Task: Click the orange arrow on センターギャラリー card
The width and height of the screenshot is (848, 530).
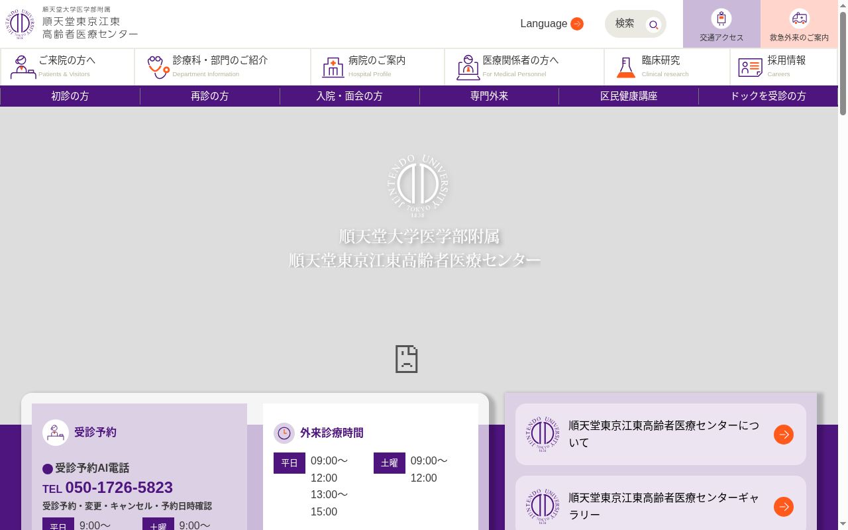Action: pos(784,507)
